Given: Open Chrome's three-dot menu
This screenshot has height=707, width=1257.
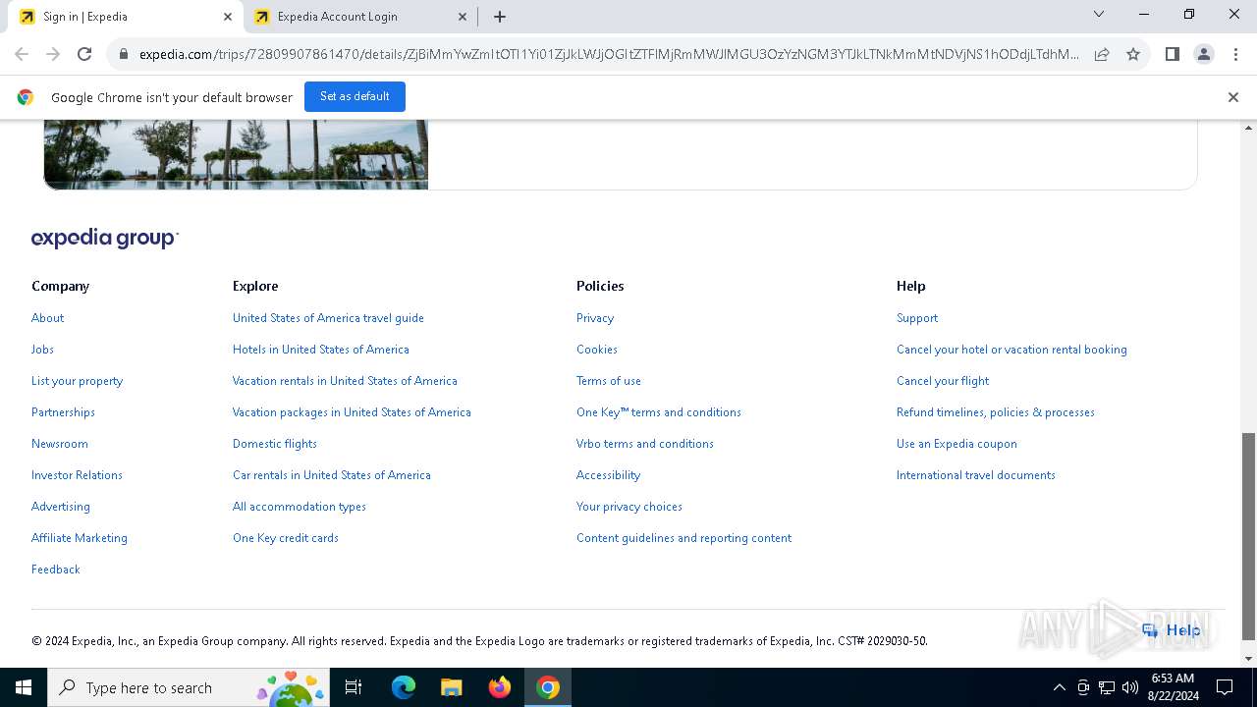Looking at the screenshot, I should (x=1235, y=54).
